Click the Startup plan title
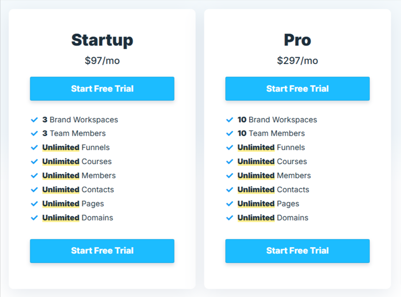The width and height of the screenshot is (401, 297). pos(102,40)
